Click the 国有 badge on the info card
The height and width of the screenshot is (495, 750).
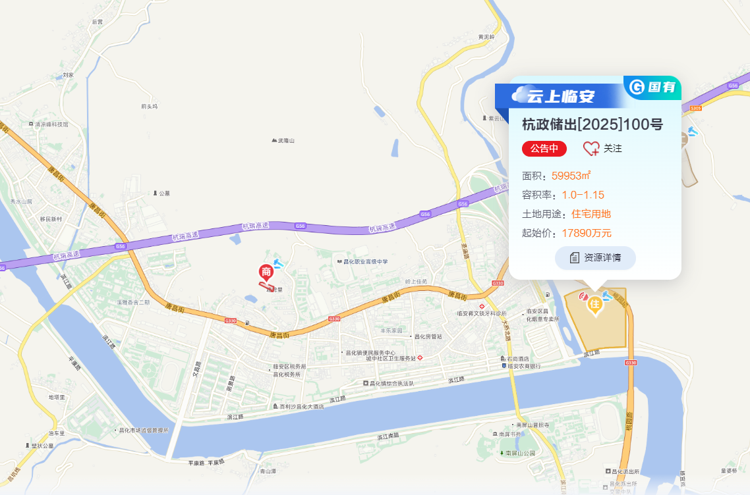point(652,87)
